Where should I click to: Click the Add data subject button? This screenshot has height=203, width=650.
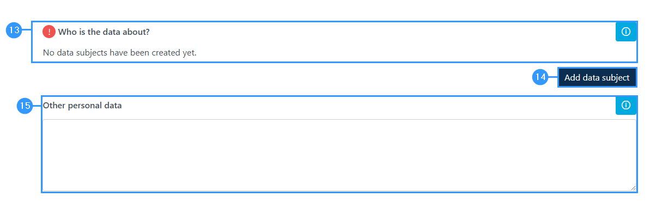click(597, 77)
